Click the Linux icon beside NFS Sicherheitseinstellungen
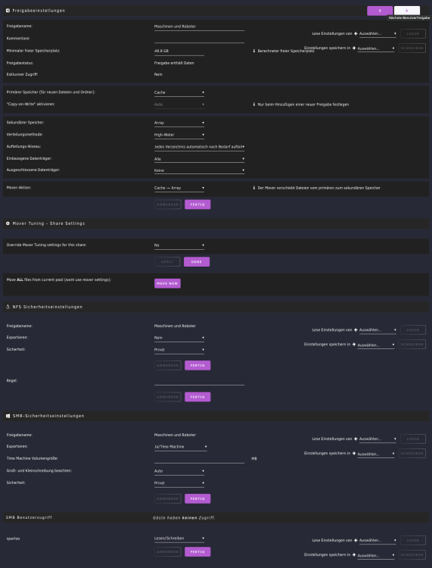Viewport: 432px width, 568px height. (8, 307)
